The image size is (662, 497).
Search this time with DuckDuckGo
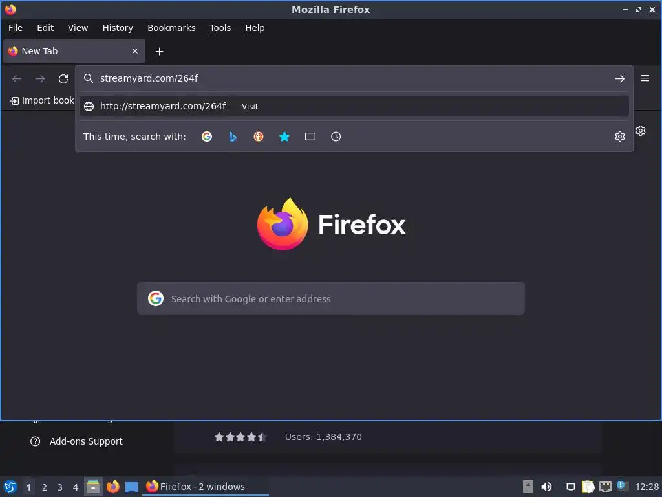pos(259,137)
